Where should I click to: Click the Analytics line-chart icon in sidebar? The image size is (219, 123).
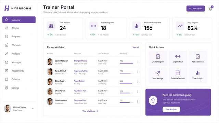coord(7,54)
